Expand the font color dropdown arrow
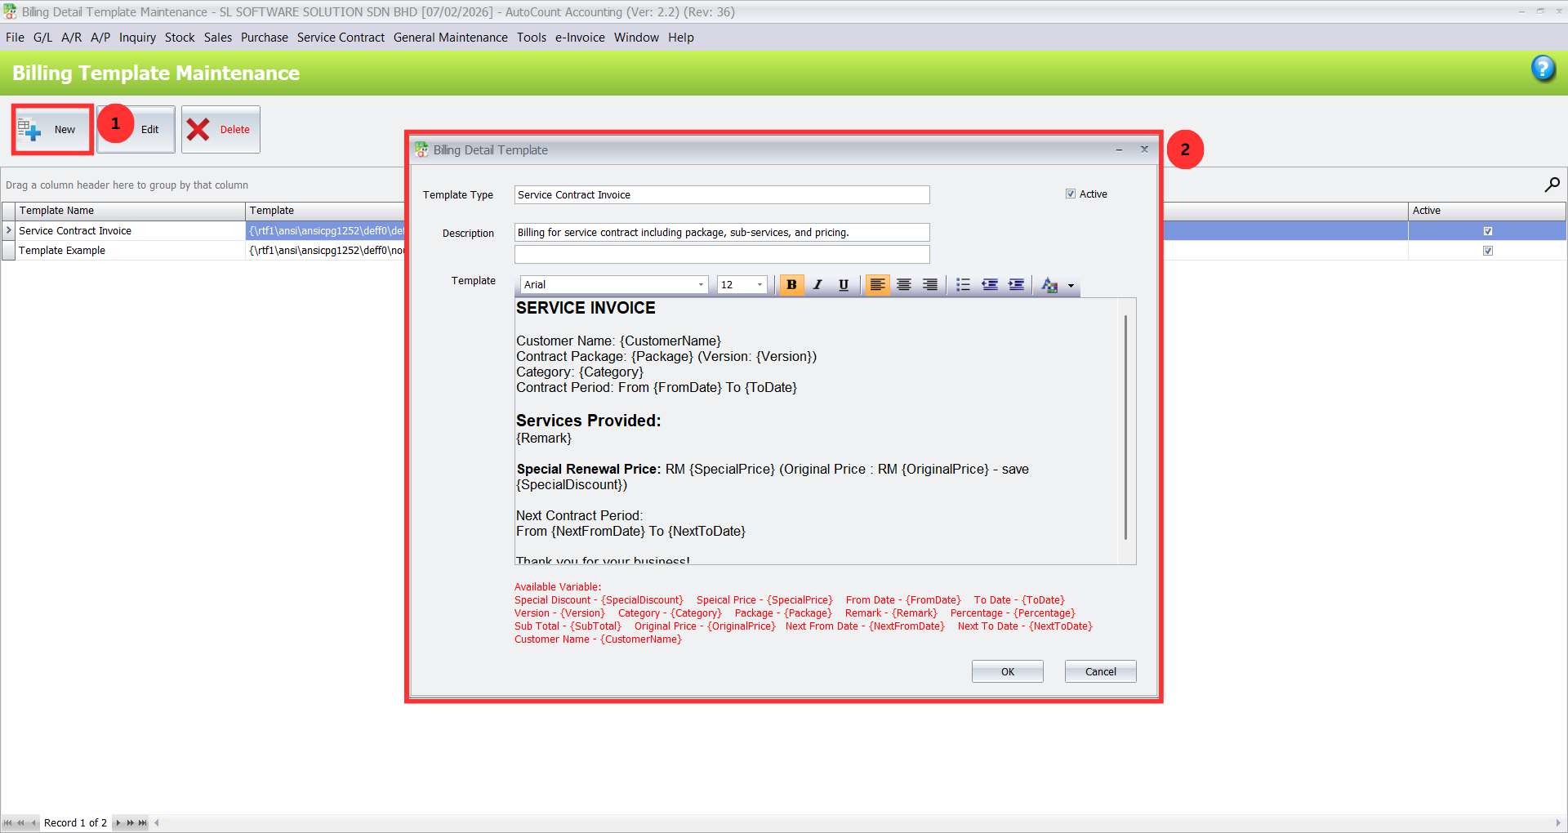The height and width of the screenshot is (833, 1568). tap(1072, 286)
